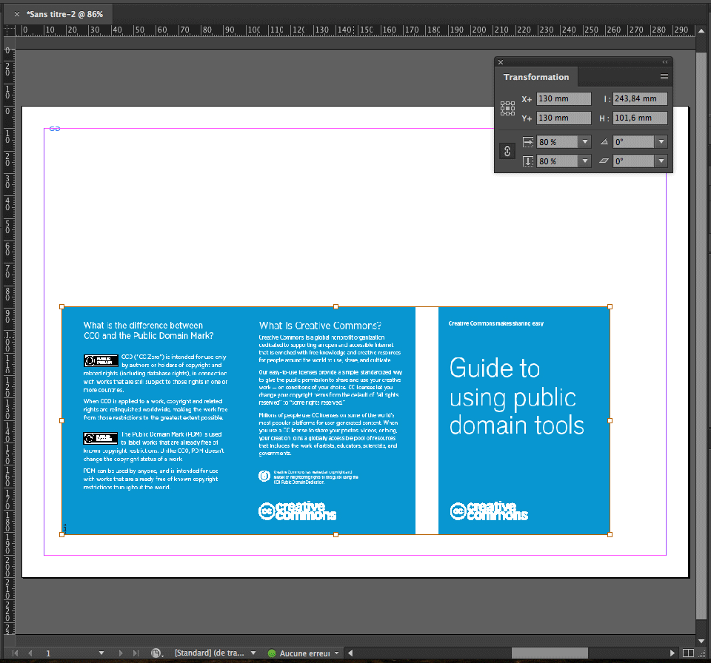
Task: Go to the last page
Action: 136,653
